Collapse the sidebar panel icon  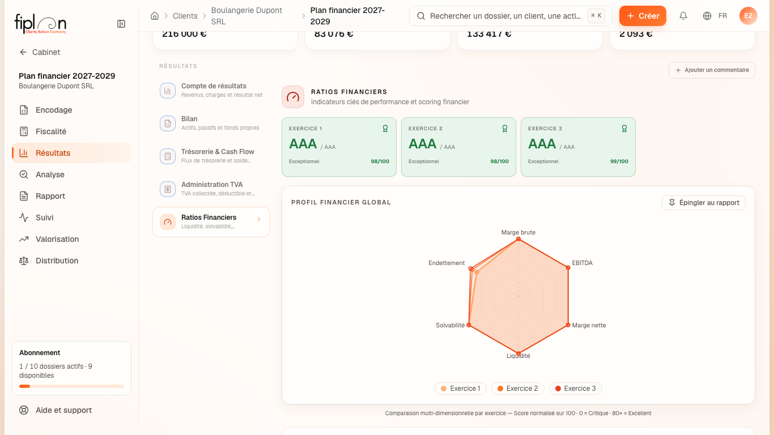[x=121, y=24]
